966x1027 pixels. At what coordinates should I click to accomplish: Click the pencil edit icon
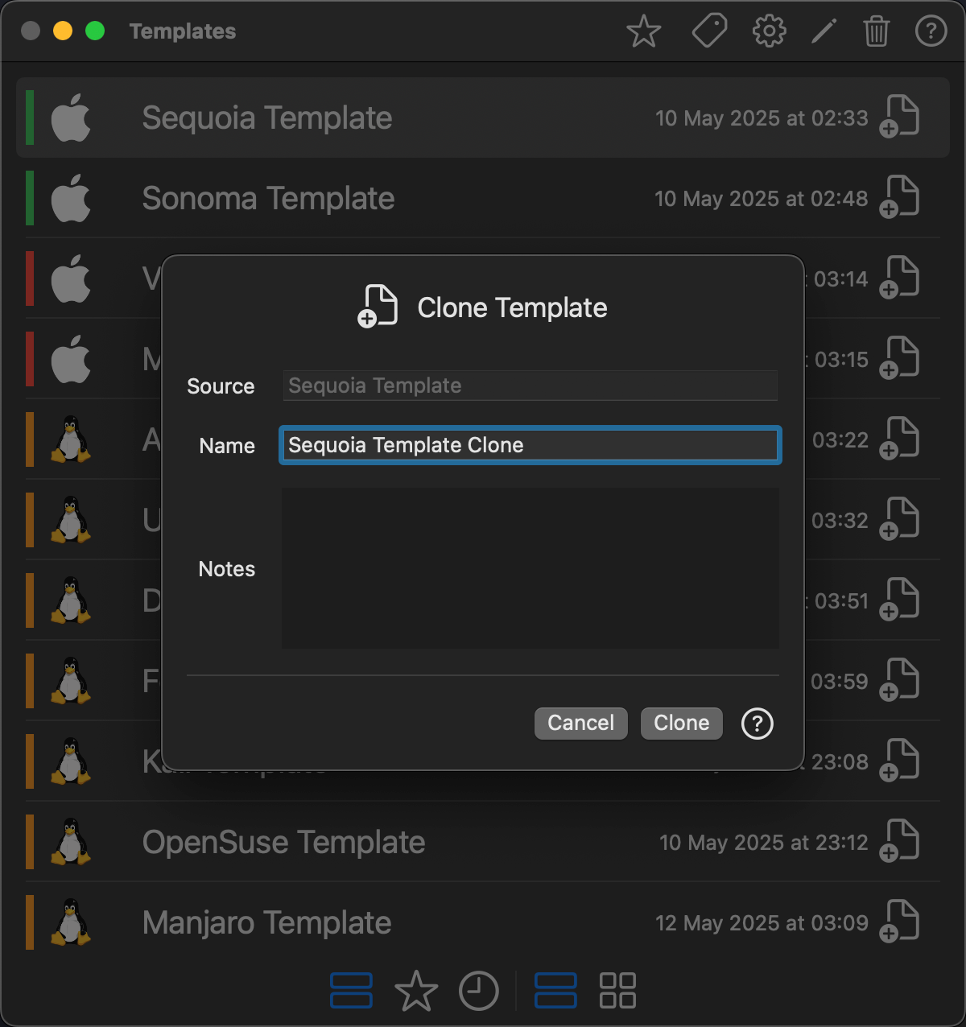[x=824, y=32]
